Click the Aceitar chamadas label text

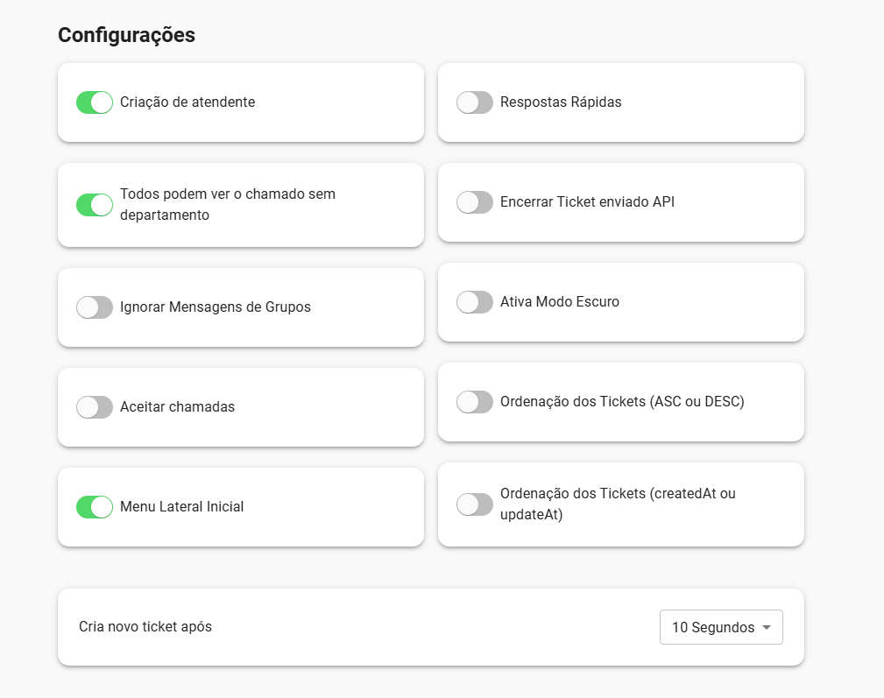click(x=177, y=407)
